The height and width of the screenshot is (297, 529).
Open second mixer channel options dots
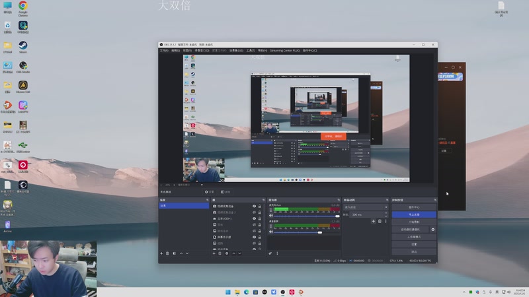270,226
